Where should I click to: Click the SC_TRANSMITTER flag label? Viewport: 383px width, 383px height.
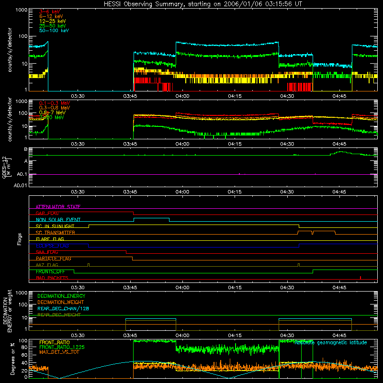pyautogui.click(x=55, y=233)
